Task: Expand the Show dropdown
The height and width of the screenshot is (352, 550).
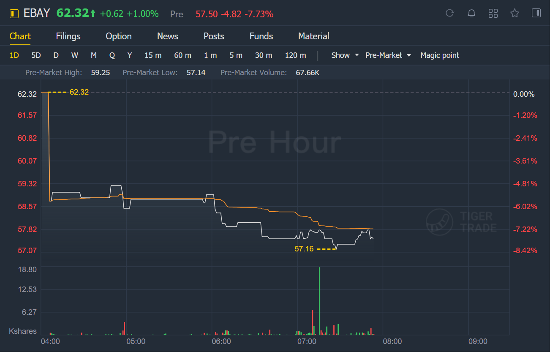Action: 345,55
